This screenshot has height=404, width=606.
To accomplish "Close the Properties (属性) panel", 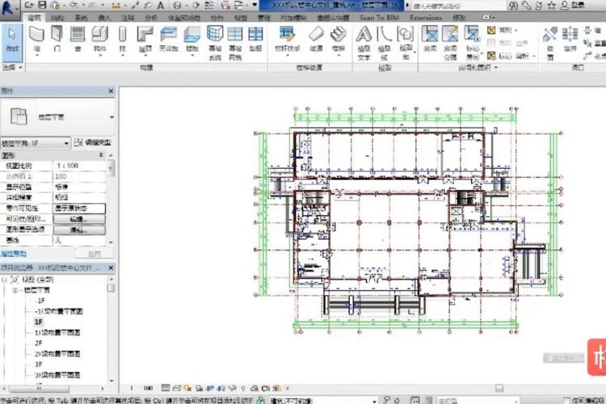I will coord(111,91).
